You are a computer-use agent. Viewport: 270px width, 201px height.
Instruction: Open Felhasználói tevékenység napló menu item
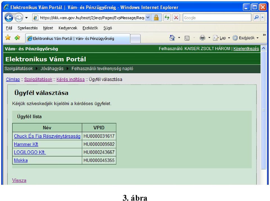pos(102,69)
